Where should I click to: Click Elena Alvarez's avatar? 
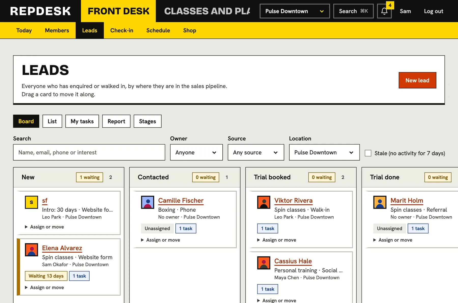coord(31,250)
